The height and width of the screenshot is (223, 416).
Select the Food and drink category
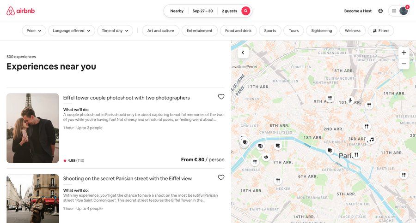238,31
